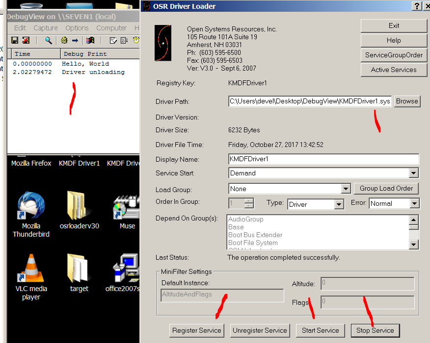This screenshot has width=430, height=343.
Task: Toggle the kernel capture gear icon
Action: tap(64, 40)
